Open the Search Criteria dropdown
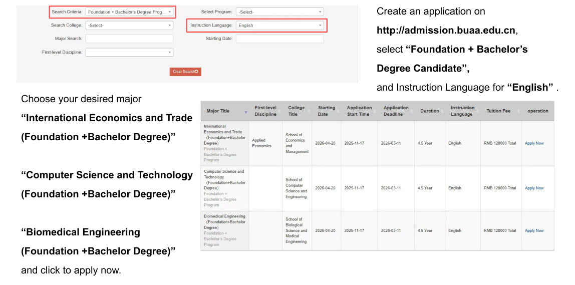 [129, 12]
